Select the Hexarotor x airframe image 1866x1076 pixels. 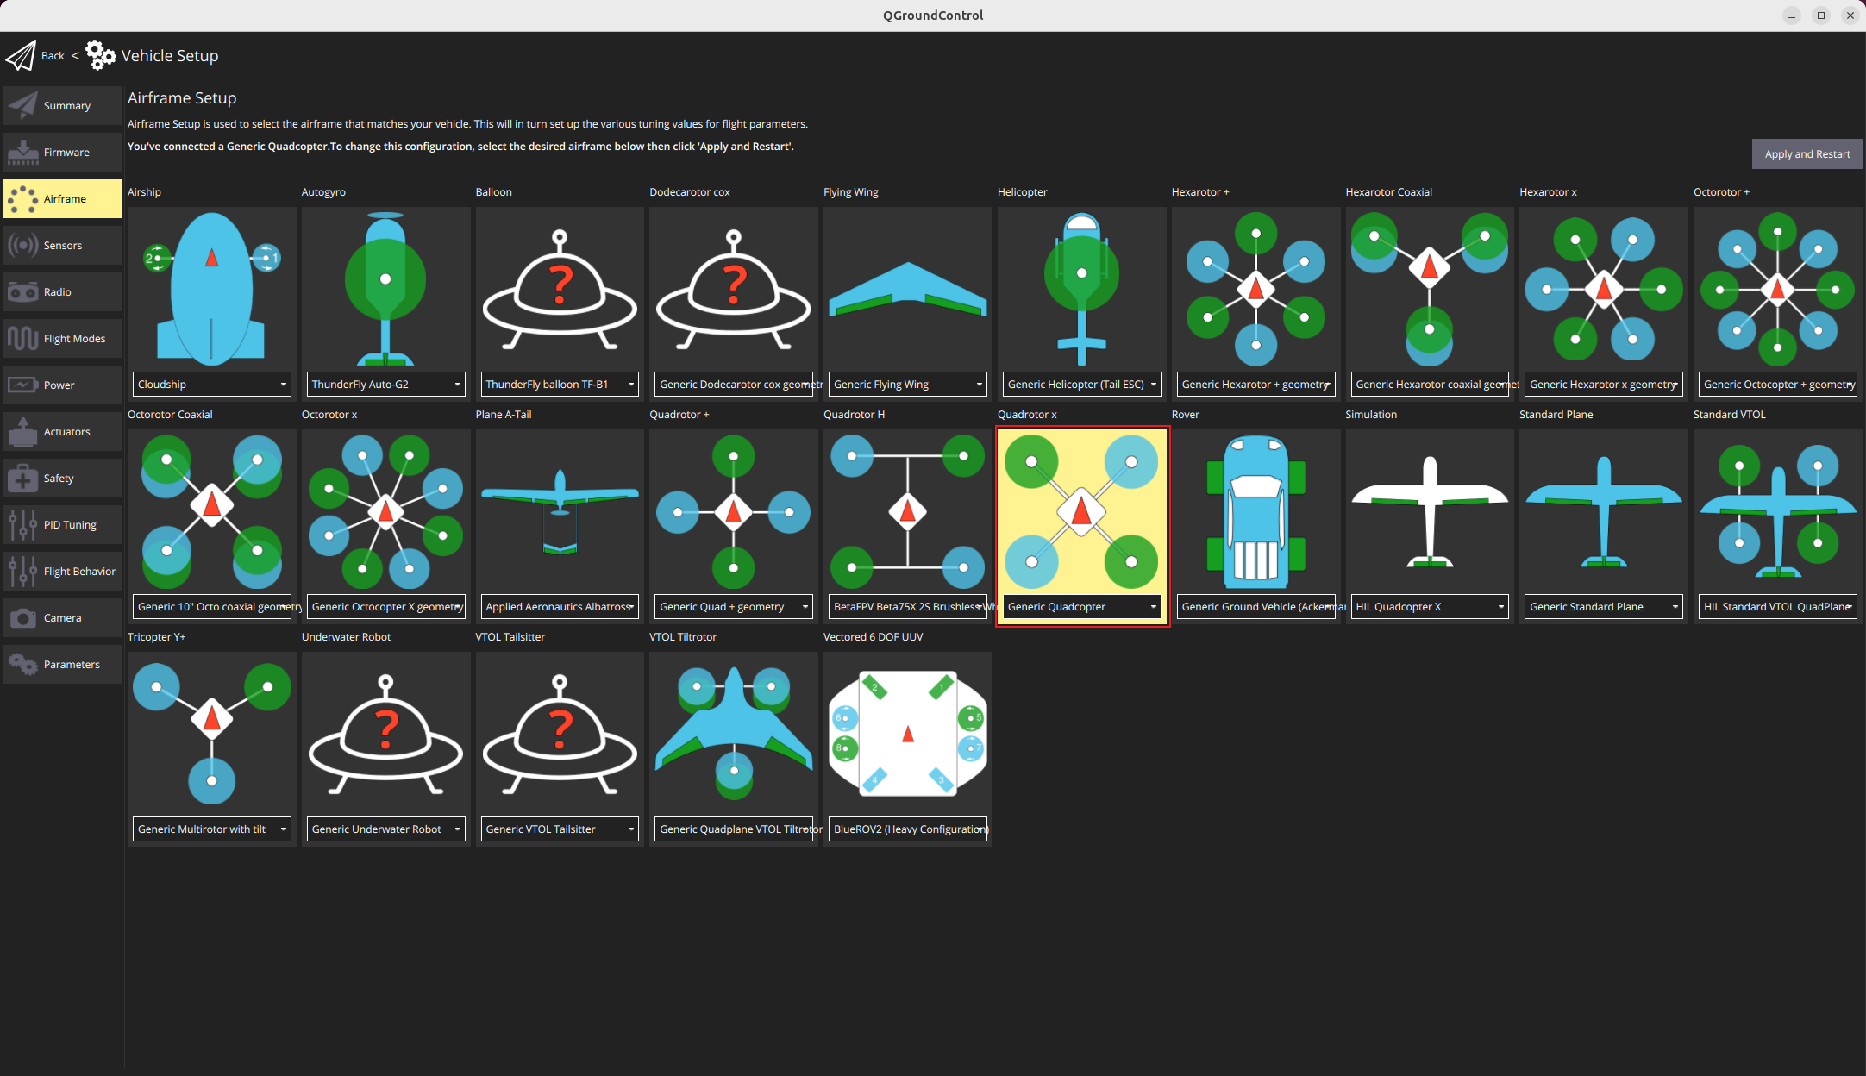[x=1603, y=289]
